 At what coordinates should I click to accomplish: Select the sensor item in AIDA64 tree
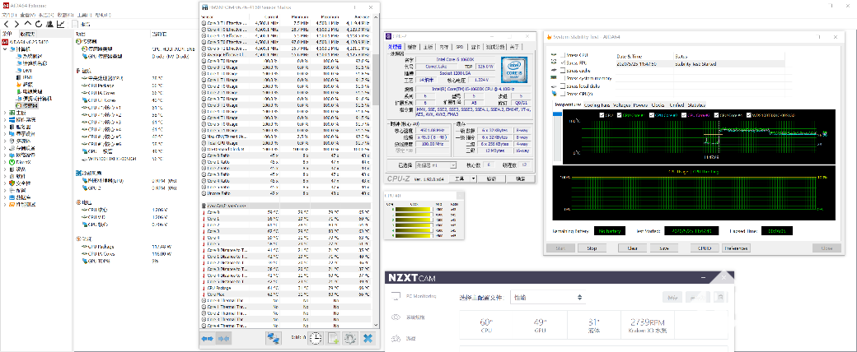26,105
